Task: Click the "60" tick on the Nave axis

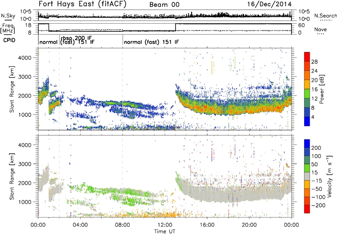Action: pos(301,25)
